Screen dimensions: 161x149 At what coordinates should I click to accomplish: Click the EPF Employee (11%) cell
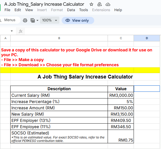click(x=59, y=127)
